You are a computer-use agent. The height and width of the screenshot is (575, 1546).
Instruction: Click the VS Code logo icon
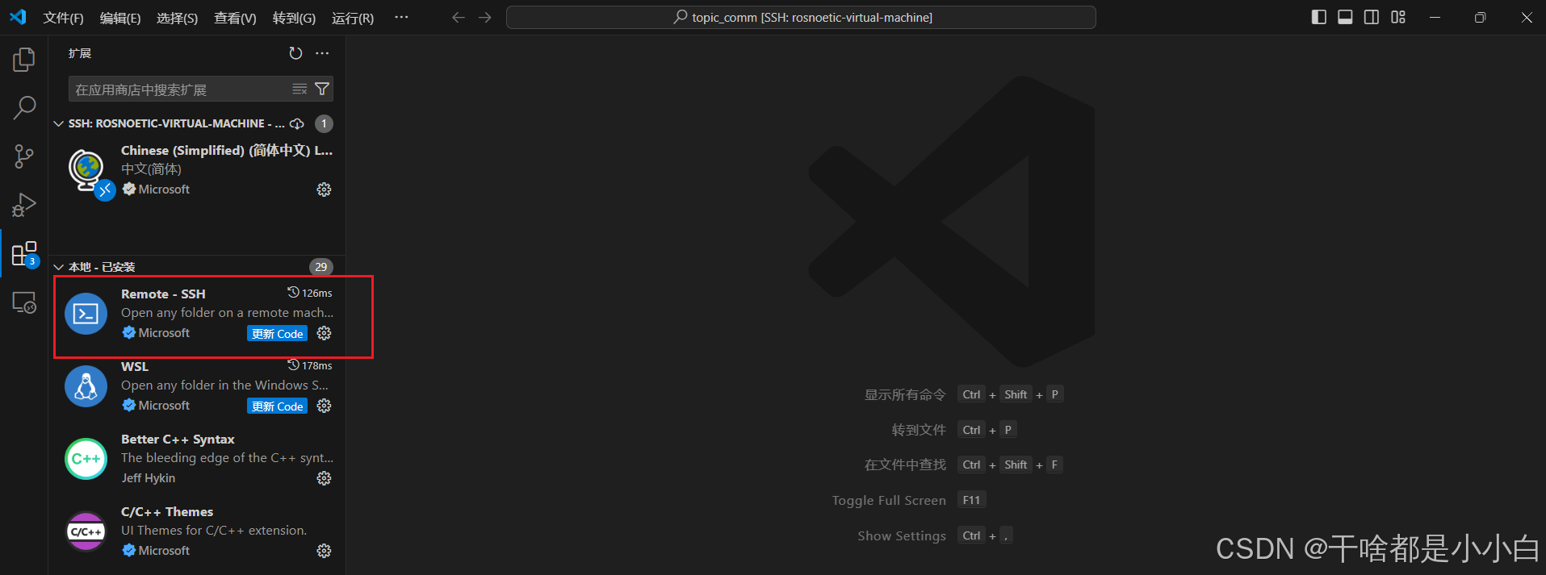coord(18,17)
